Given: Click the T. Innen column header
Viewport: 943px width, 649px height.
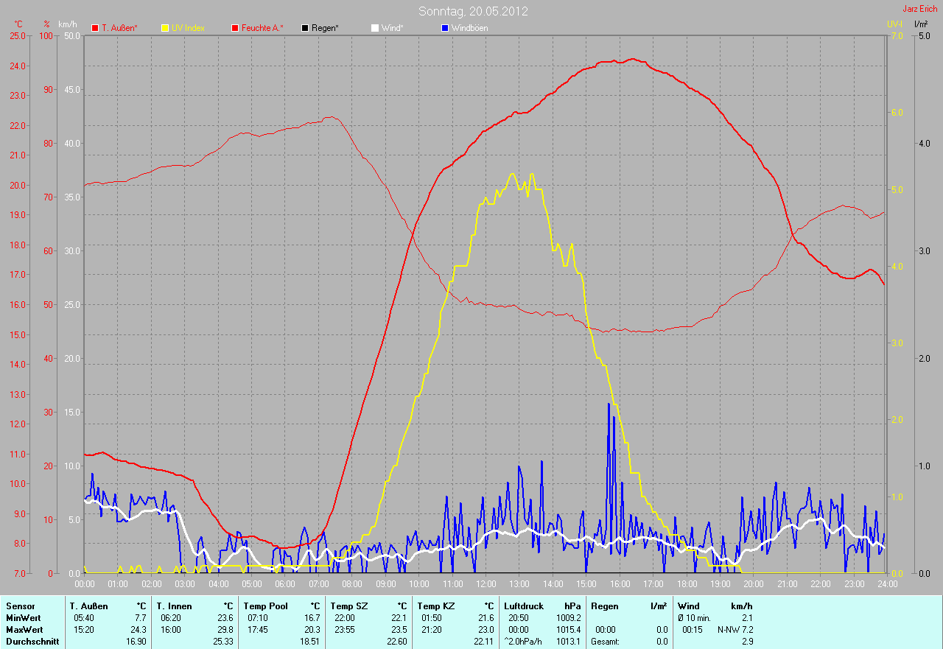Looking at the screenshot, I should point(174,606).
